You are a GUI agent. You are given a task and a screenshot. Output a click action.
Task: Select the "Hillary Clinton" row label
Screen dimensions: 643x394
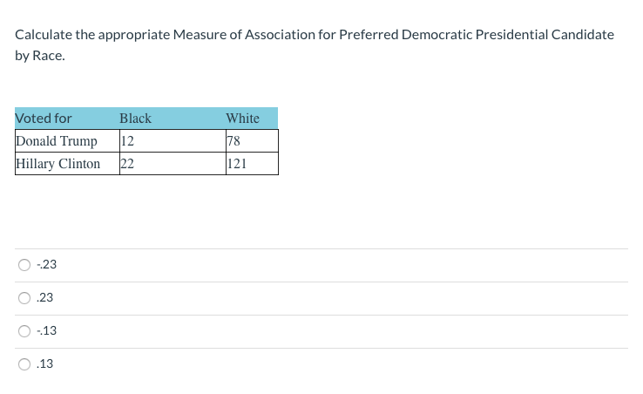pos(58,164)
